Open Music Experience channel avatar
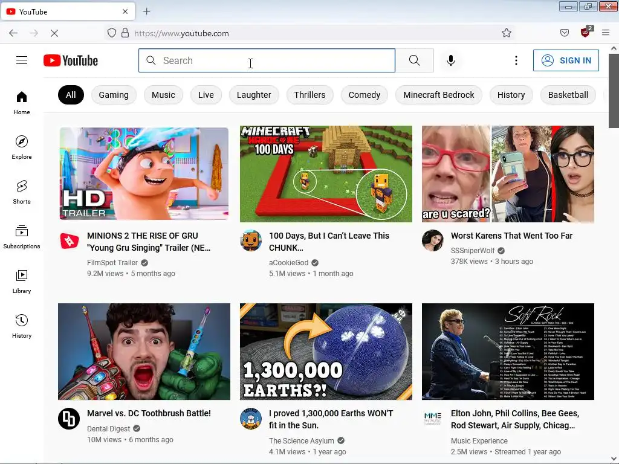This screenshot has width=619, height=464. point(433,418)
